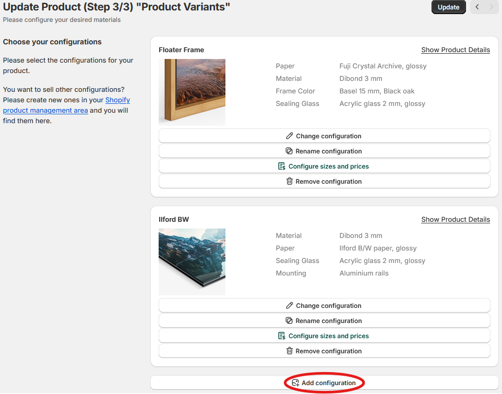The width and height of the screenshot is (502, 394).
Task: Click sizes and prices icon for Ilford BW
Action: coord(282,336)
